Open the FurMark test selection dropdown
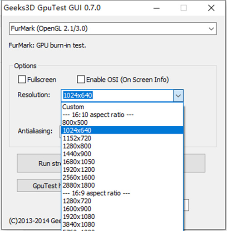Viewport: 227px width, 231px height. [x=113, y=29]
